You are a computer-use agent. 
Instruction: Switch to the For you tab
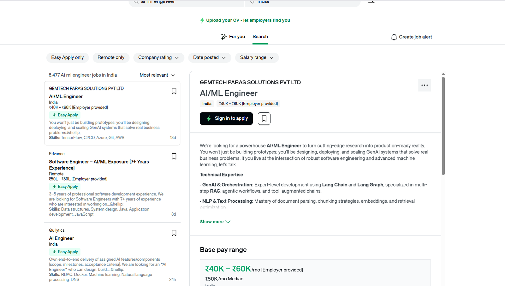pyautogui.click(x=233, y=37)
